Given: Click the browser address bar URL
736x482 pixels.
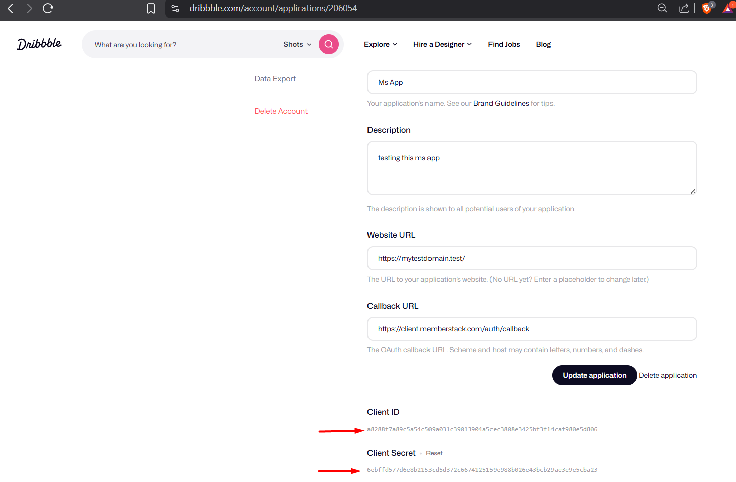Looking at the screenshot, I should [273, 8].
